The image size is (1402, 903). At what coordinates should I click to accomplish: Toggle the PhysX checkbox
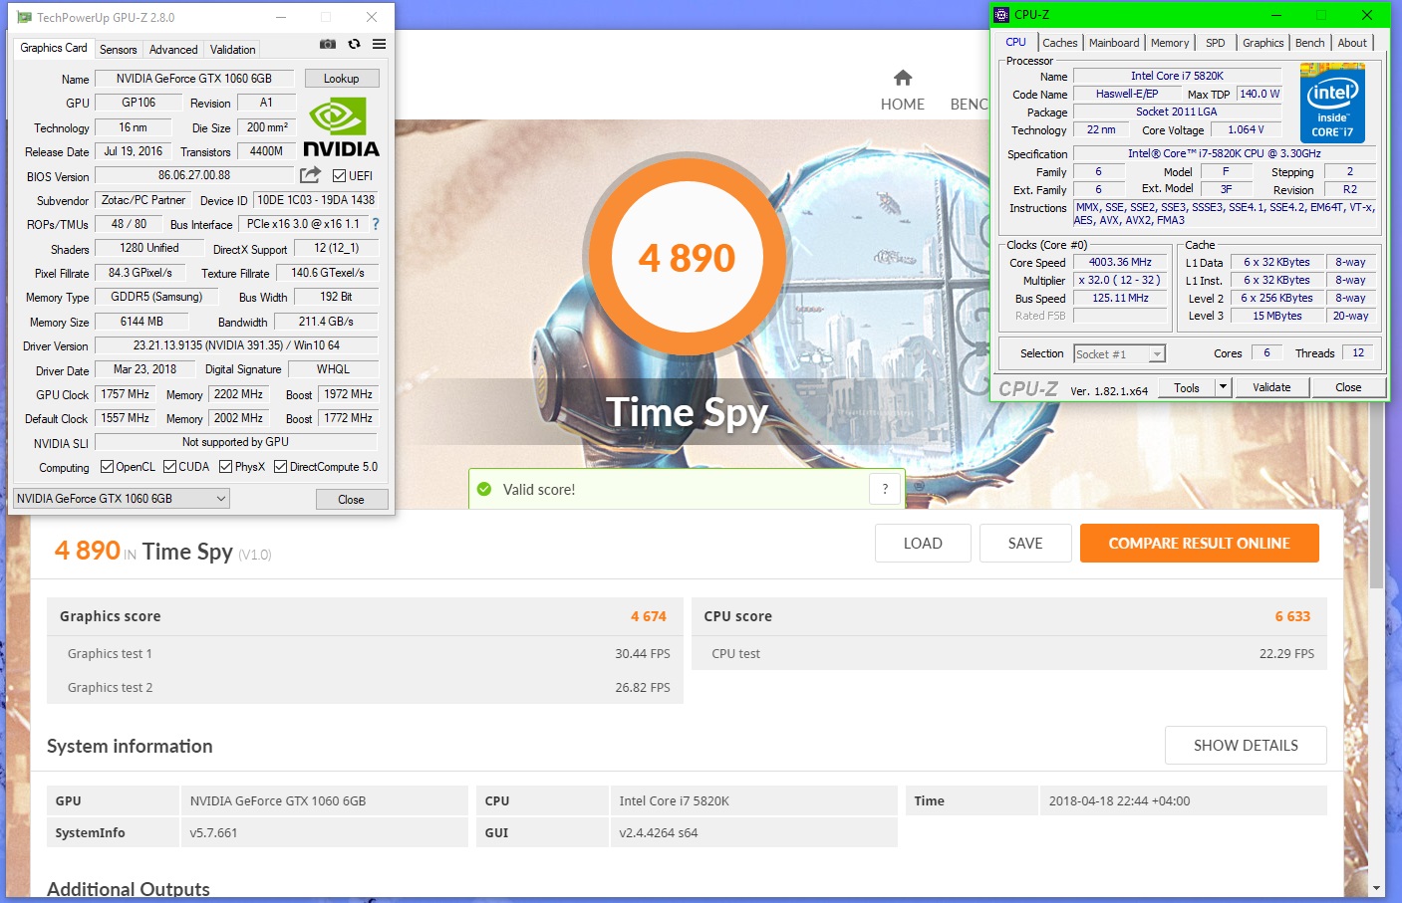coord(226,467)
